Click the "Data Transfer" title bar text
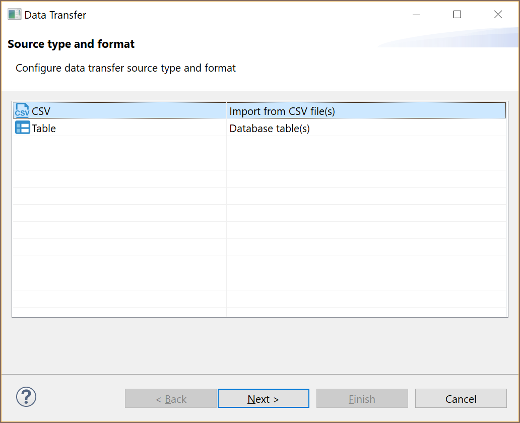This screenshot has height=423, width=520. pyautogui.click(x=55, y=15)
